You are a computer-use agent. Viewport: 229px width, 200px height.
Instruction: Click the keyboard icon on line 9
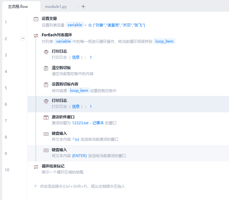tap(46, 150)
